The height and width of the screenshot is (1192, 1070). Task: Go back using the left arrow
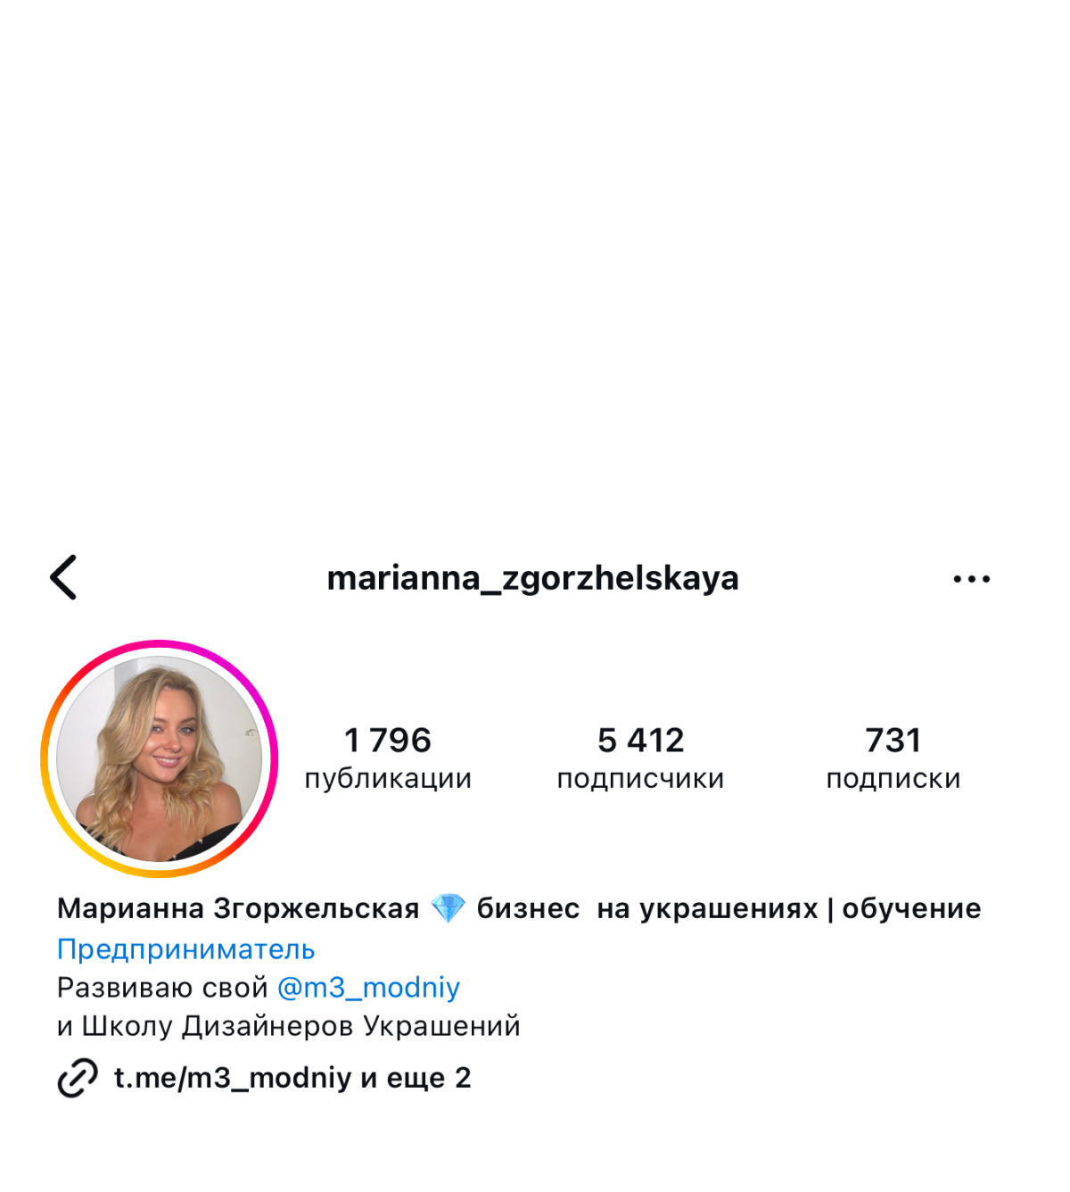63,577
